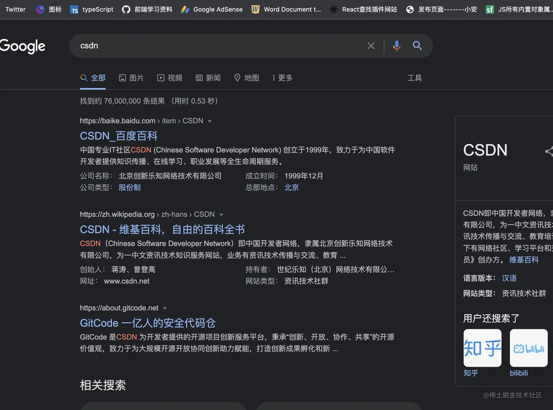
Task: Clear the search box with the X icon
Action: pos(371,46)
